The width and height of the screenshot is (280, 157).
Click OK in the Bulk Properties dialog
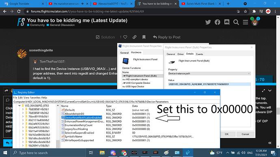click(226, 134)
